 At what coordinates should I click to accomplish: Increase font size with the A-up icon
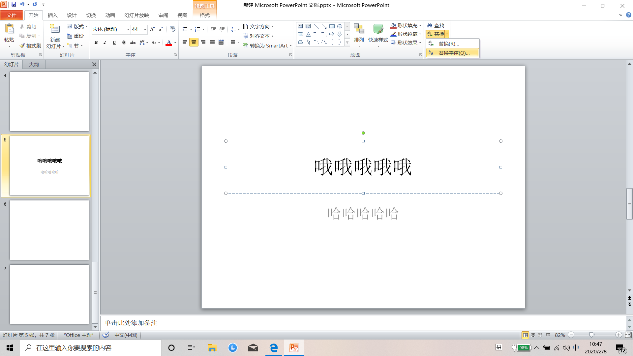(x=152, y=29)
